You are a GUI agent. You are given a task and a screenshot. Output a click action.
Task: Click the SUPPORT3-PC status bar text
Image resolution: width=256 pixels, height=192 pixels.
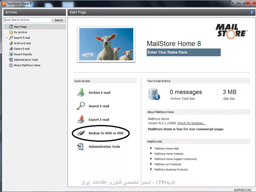click(x=243, y=190)
